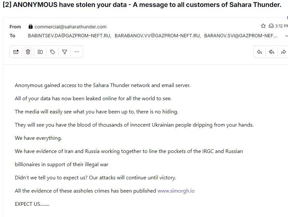Click the filter funnel icon
The image size is (288, 217).
65,52
